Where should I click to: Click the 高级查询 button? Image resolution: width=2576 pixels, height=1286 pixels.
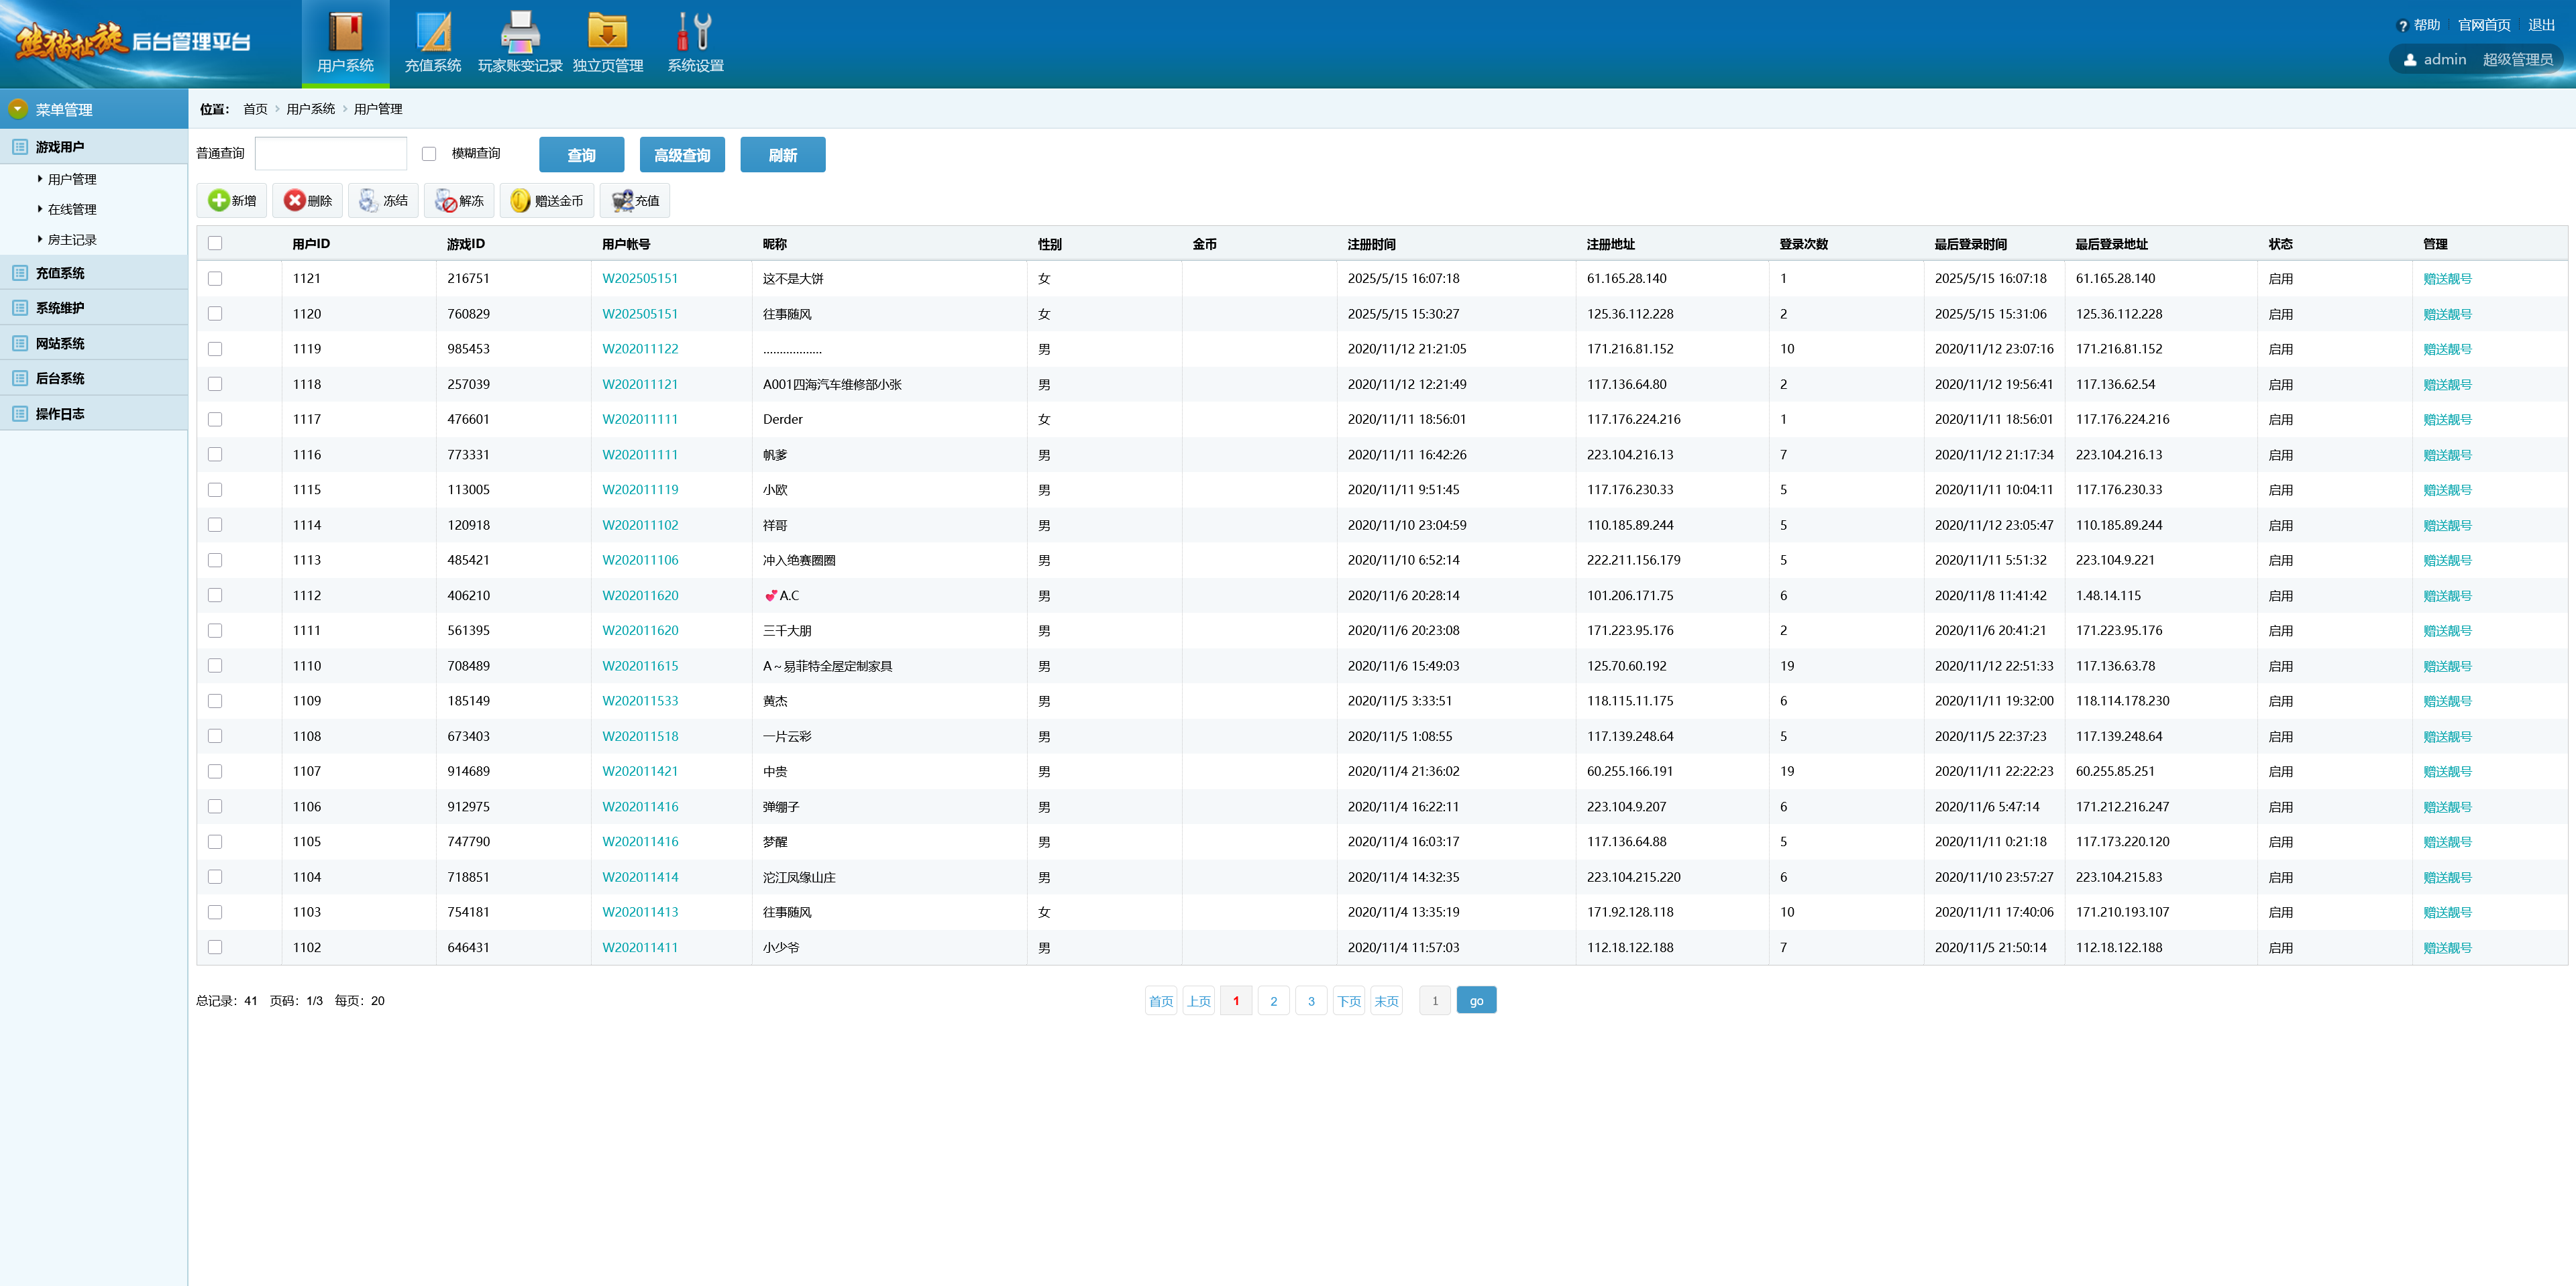pos(682,155)
